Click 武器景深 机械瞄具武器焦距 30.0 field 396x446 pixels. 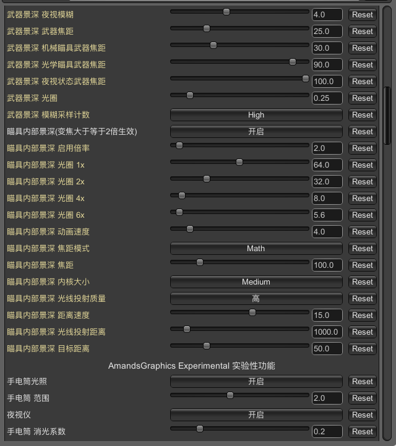point(327,48)
